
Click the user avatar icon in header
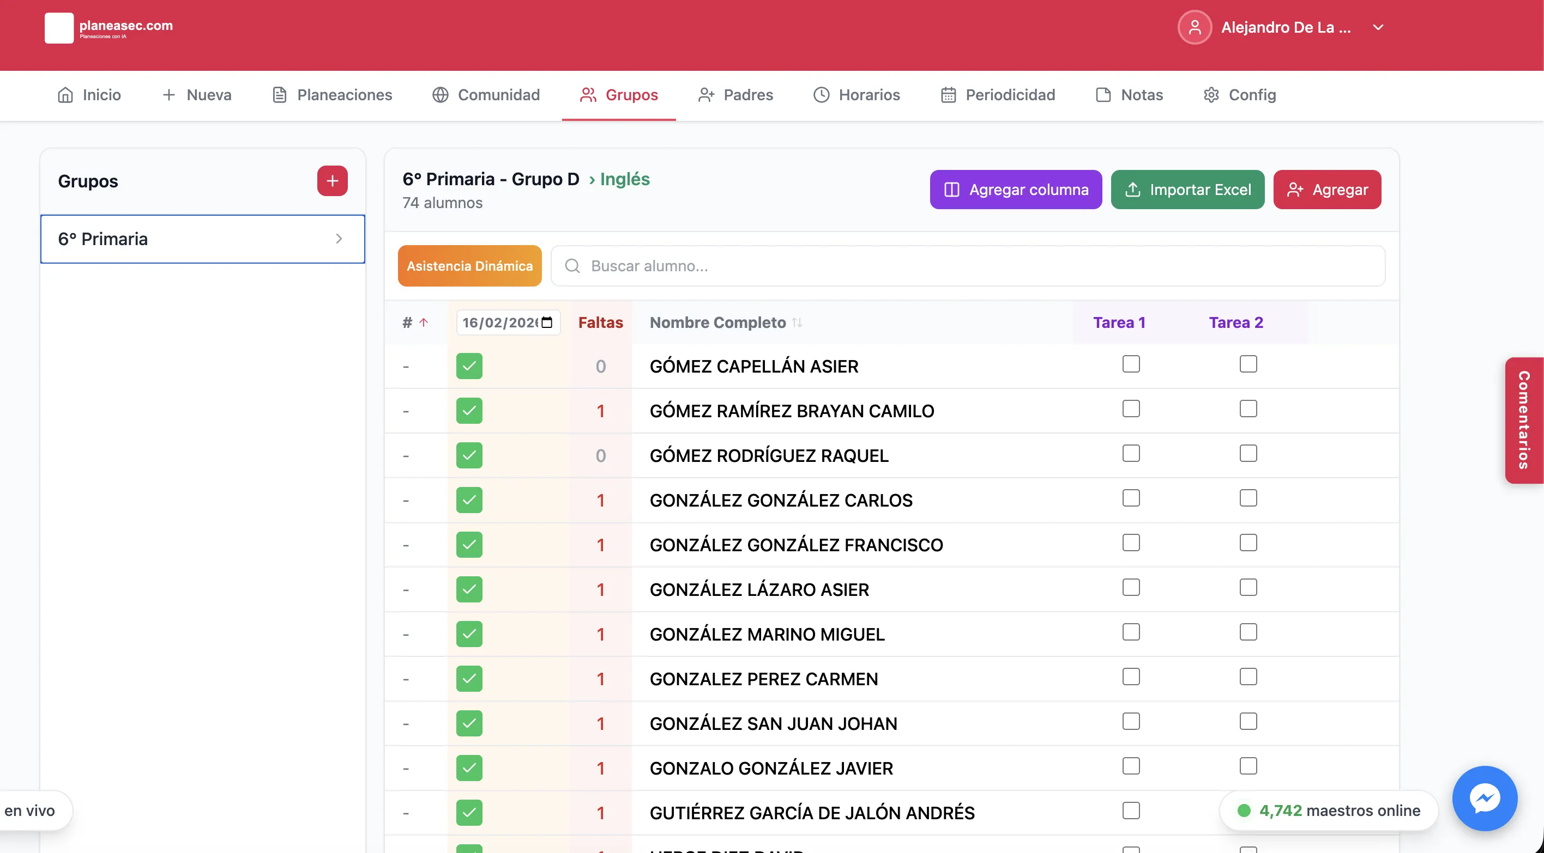point(1194,28)
